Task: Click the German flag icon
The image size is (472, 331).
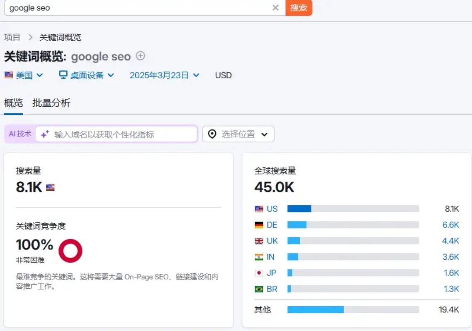Action: point(259,225)
